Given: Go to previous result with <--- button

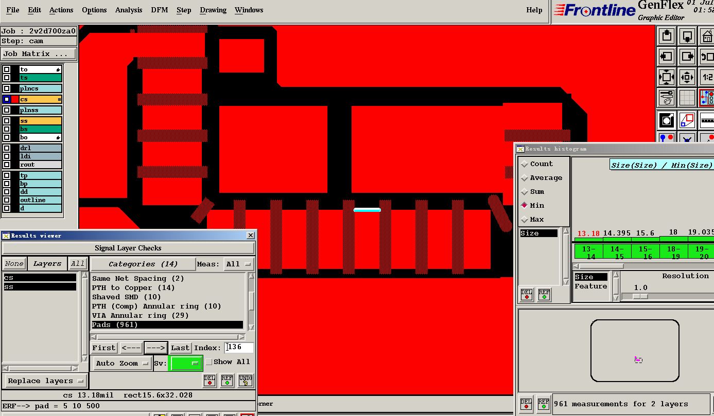Looking at the screenshot, I should coord(131,348).
